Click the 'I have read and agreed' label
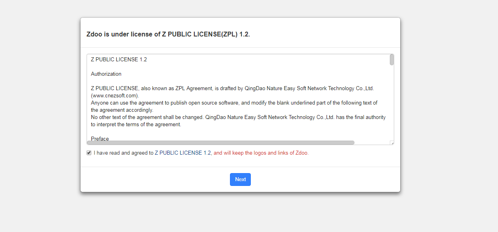498x232 pixels. pos(123,153)
